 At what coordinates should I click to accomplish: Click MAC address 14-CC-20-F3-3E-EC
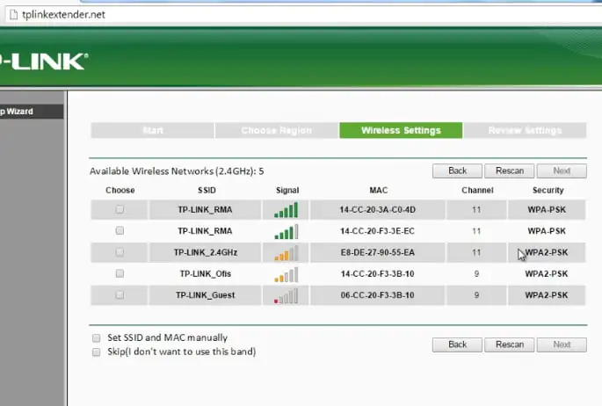point(377,231)
